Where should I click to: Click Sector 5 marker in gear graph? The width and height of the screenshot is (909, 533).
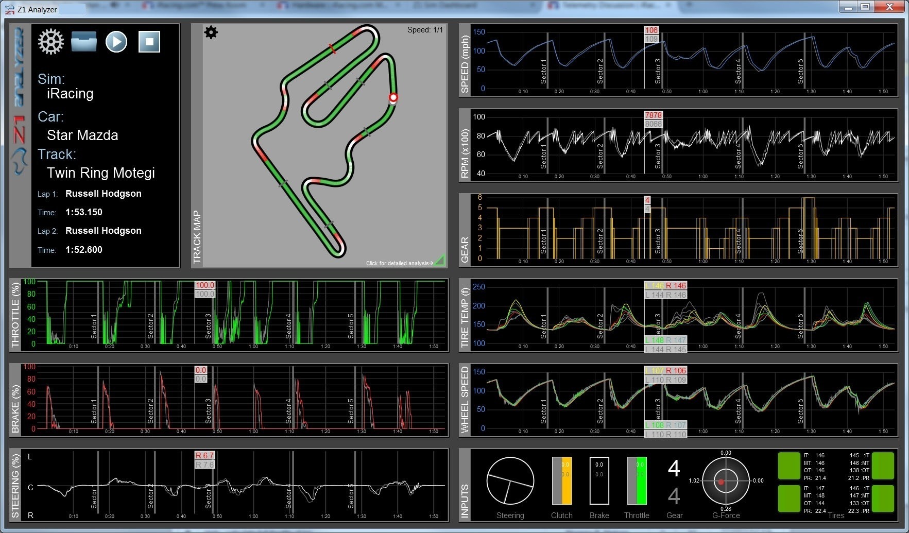801,242
